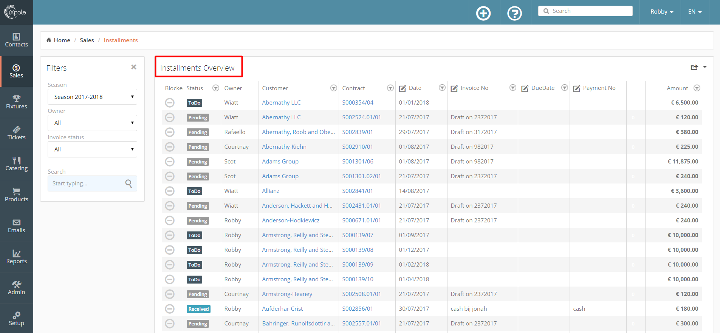Image resolution: width=720 pixels, height=333 pixels.
Task: Toggle blocked state for contract S001301/06
Action: (170, 162)
